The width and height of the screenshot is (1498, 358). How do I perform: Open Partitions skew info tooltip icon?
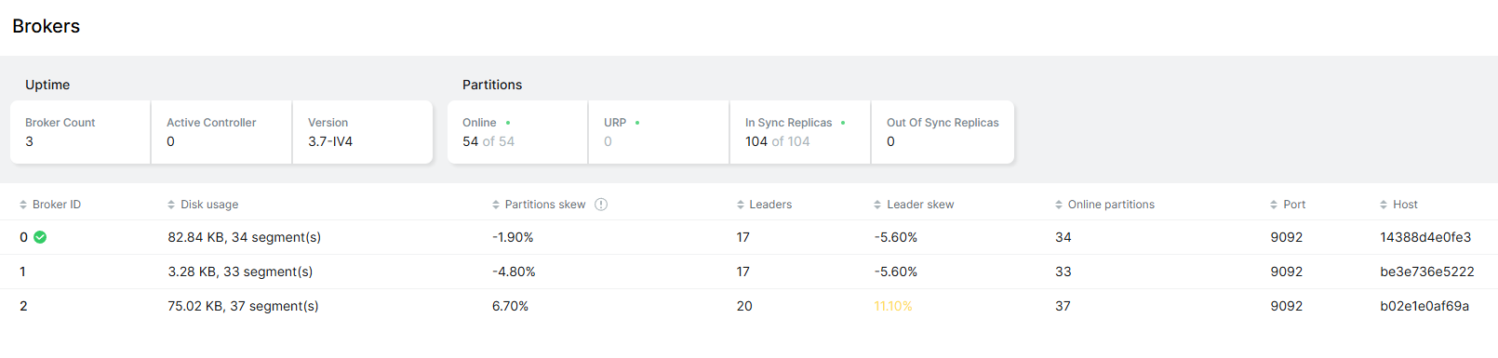tap(601, 205)
